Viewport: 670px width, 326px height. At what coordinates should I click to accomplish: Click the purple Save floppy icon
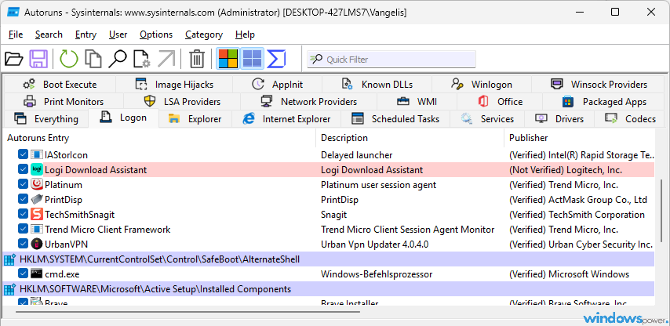(38, 59)
